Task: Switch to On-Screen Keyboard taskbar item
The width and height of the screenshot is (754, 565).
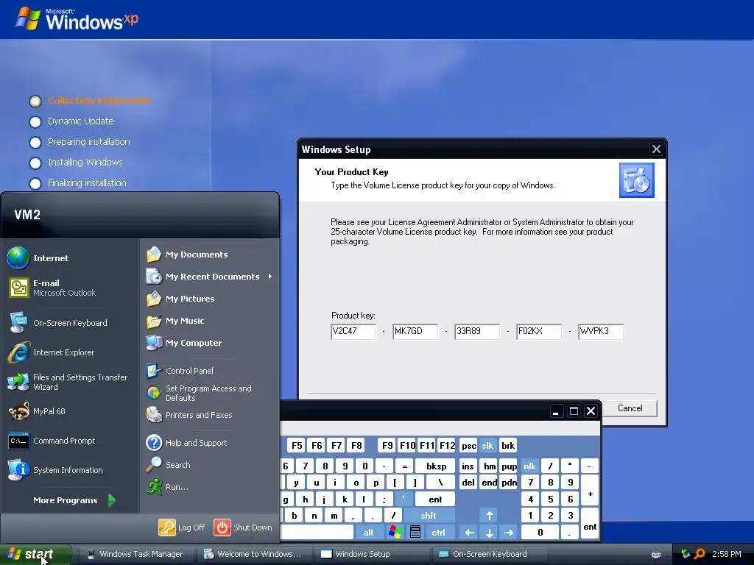Action: (490, 554)
